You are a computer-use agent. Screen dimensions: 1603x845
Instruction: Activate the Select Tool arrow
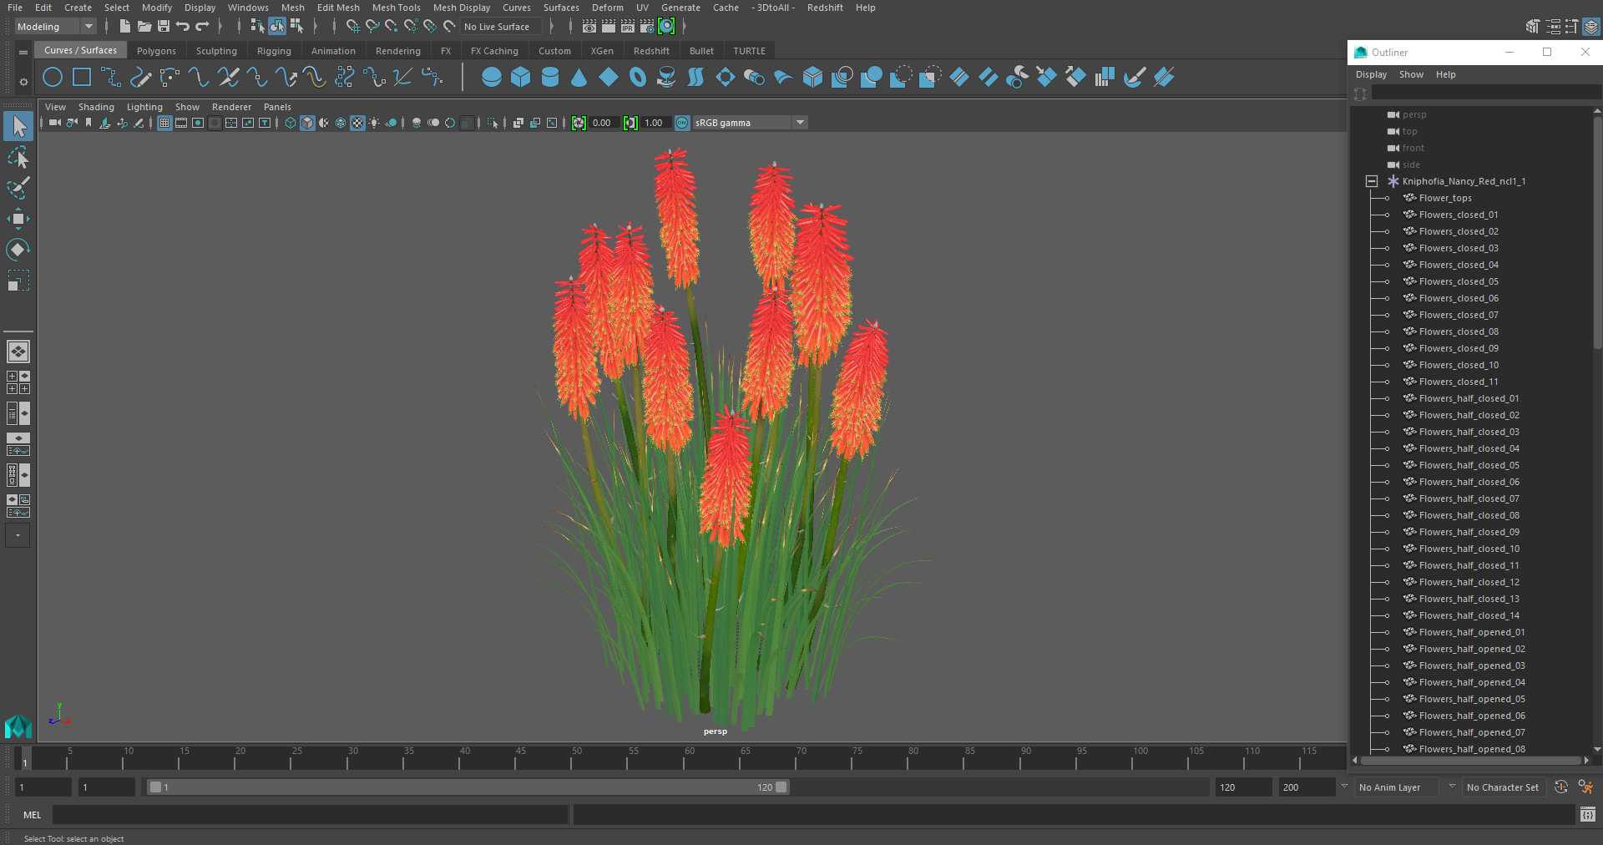tap(18, 126)
